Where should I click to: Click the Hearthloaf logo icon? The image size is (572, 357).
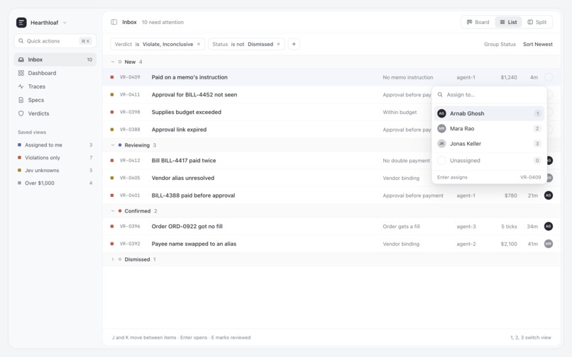click(21, 23)
